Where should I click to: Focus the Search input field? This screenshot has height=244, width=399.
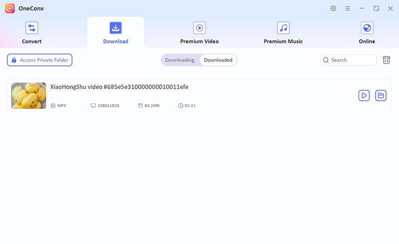(349, 60)
